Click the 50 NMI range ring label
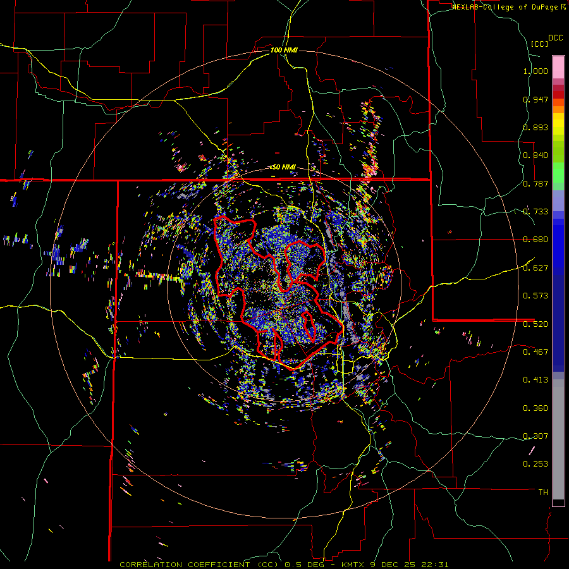The image size is (569, 569). 284,168
